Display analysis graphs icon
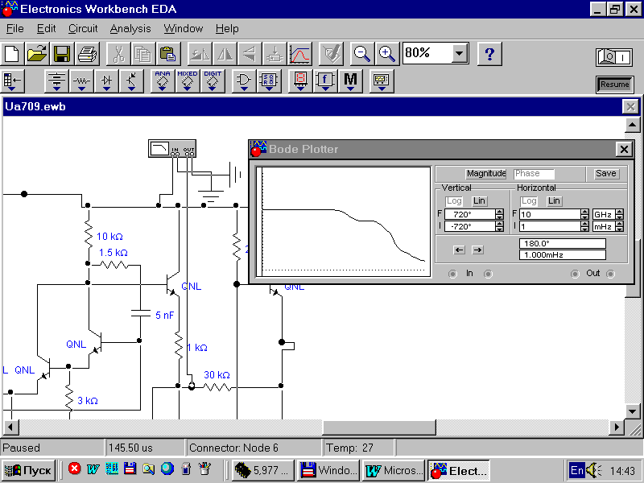This screenshot has width=644, height=483. [299, 54]
